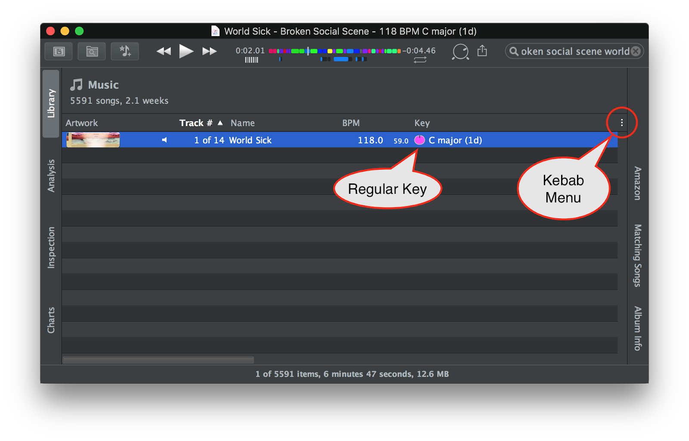Show the Matching Songs panel

[637, 255]
